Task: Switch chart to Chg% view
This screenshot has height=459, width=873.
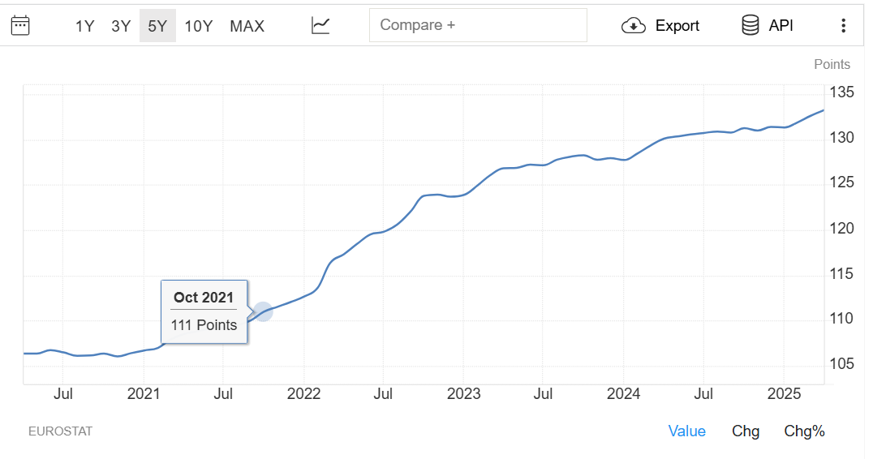Action: (804, 431)
